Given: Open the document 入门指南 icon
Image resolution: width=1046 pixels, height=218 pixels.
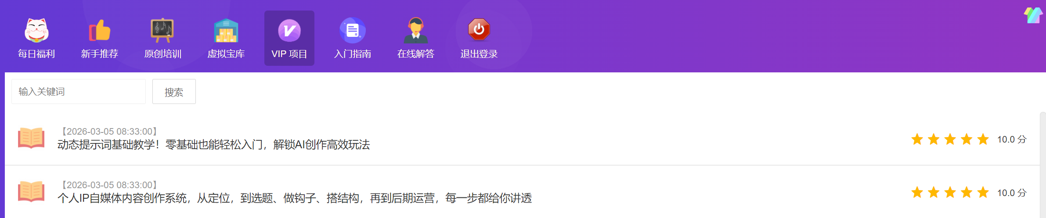Looking at the screenshot, I should [x=353, y=30].
